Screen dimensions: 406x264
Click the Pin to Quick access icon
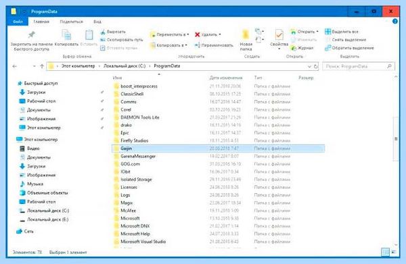coord(32,35)
